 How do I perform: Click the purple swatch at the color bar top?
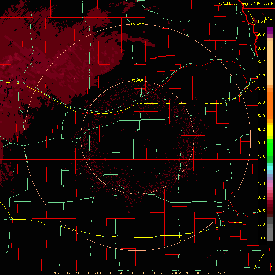coord(270,31)
